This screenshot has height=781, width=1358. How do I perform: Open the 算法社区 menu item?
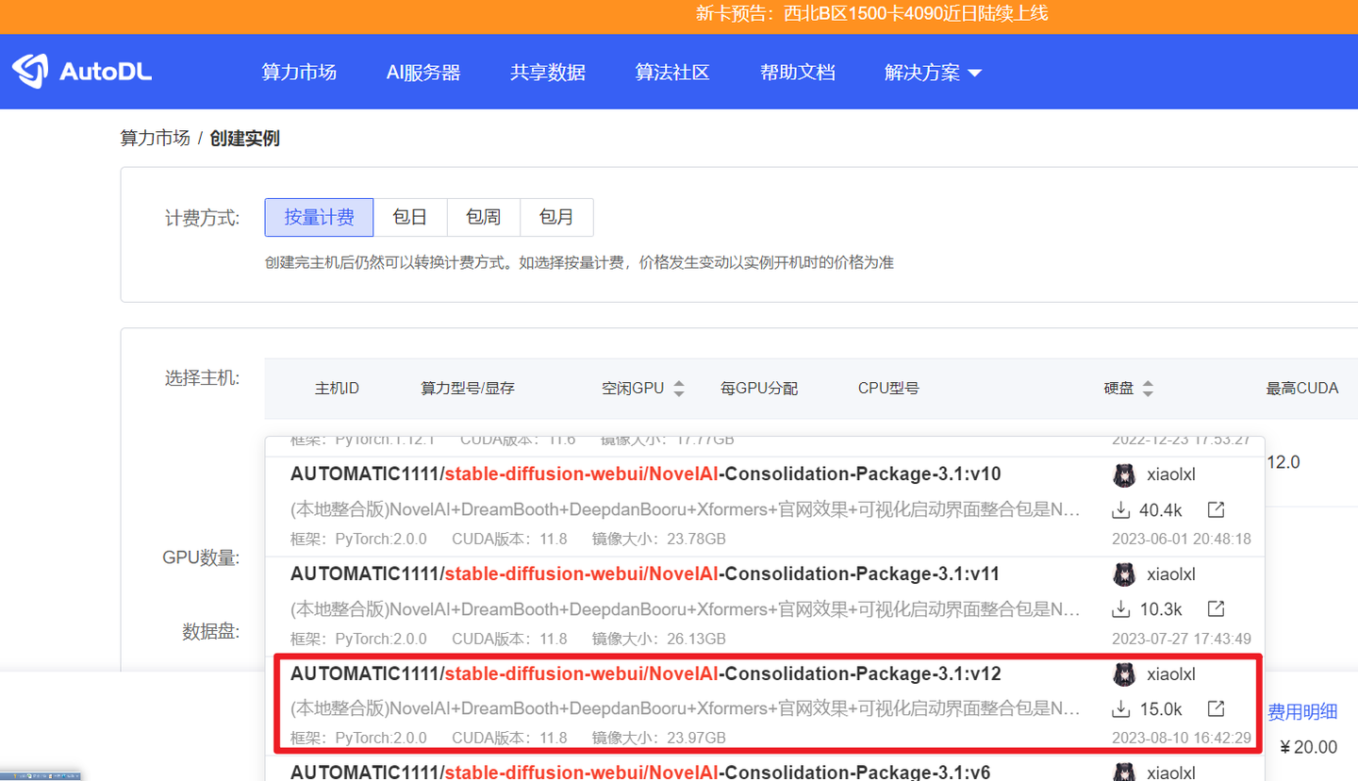click(672, 72)
